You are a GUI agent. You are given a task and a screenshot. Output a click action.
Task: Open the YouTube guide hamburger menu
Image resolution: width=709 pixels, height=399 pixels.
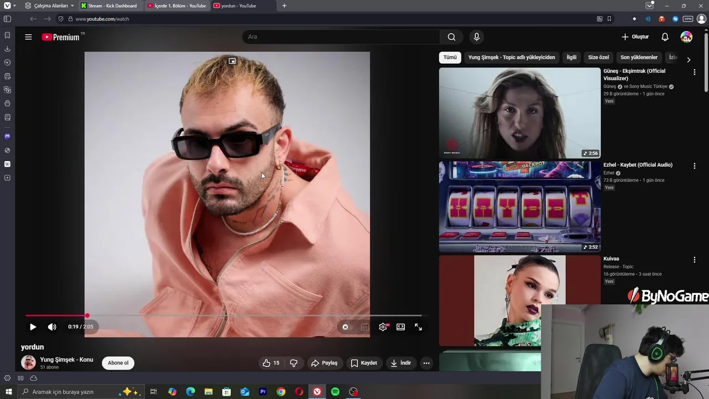28,37
